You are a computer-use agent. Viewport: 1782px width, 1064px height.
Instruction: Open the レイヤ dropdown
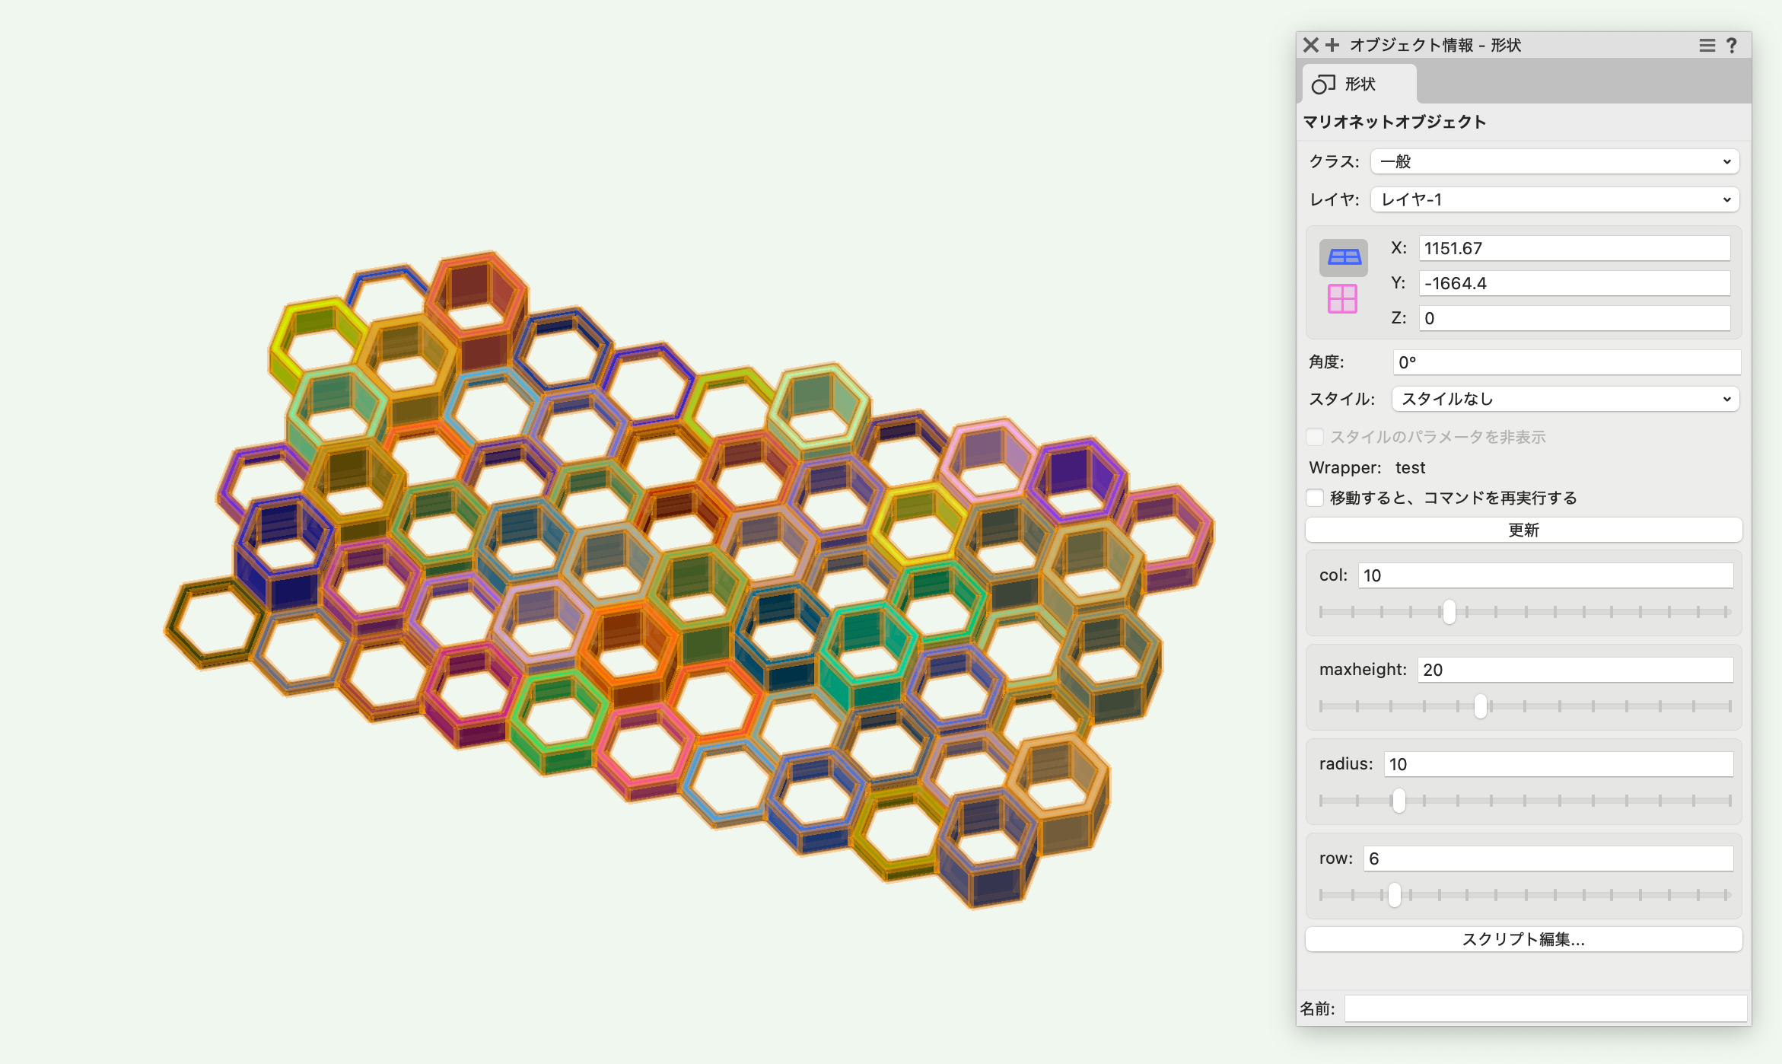click(x=1554, y=199)
